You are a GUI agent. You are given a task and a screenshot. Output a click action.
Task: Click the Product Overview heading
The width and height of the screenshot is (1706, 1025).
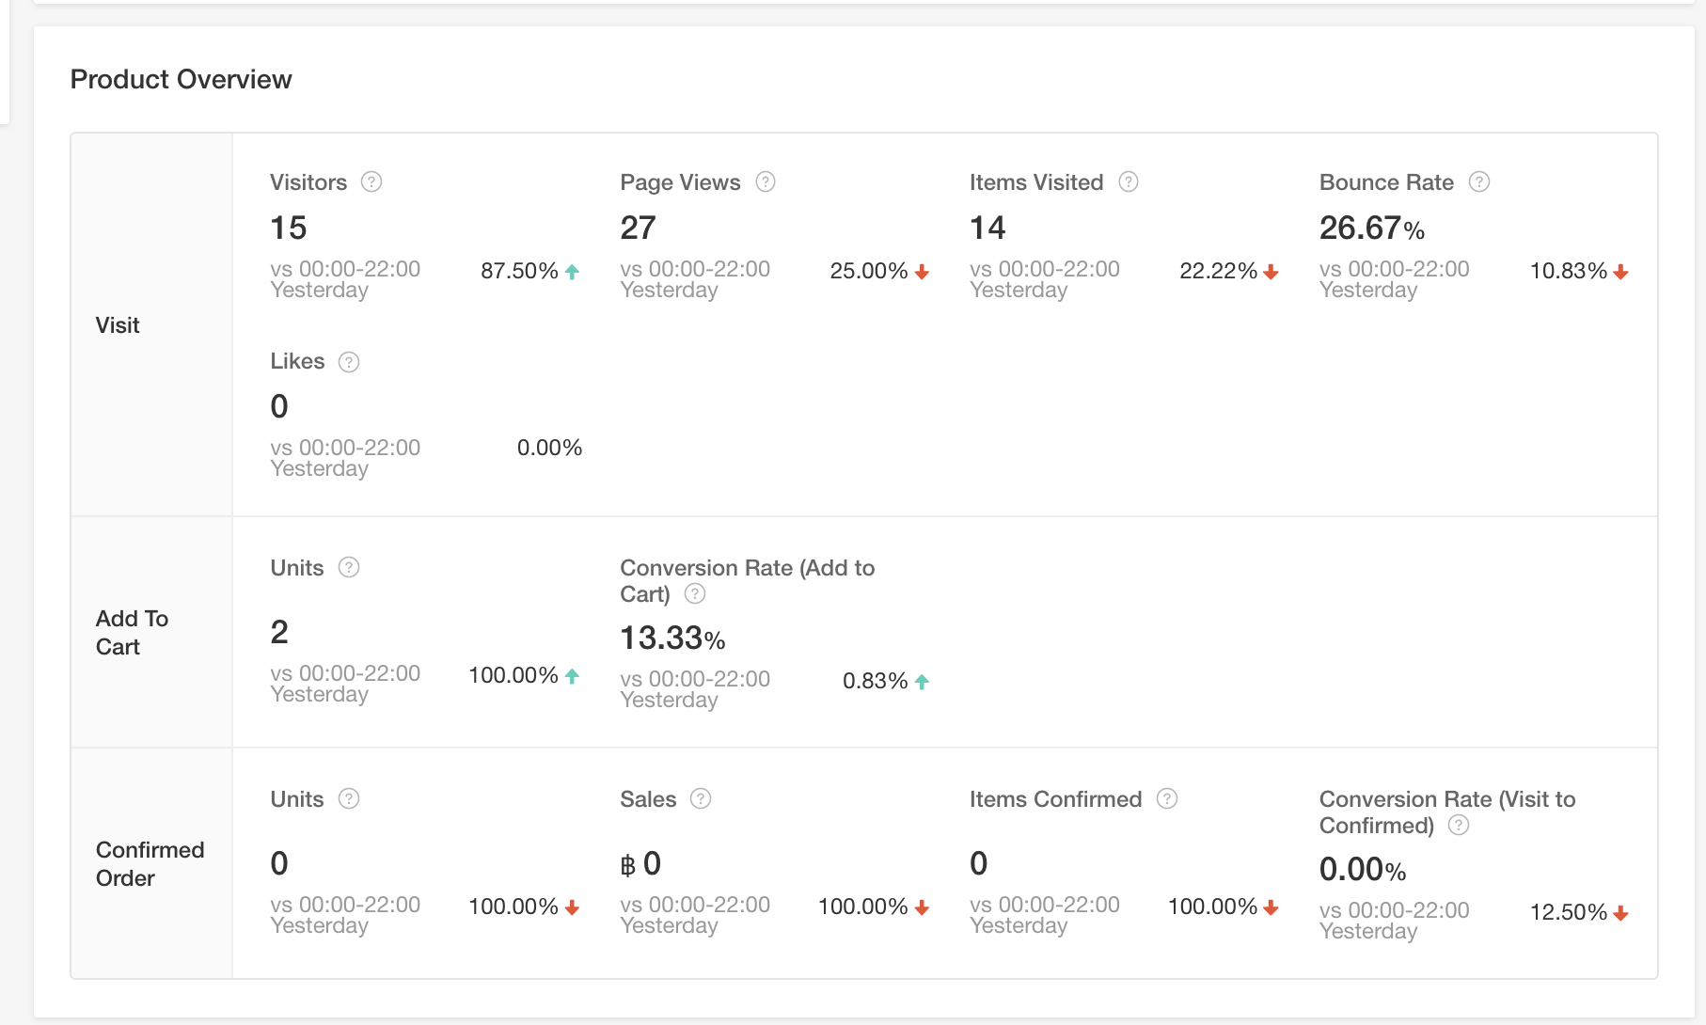[182, 80]
